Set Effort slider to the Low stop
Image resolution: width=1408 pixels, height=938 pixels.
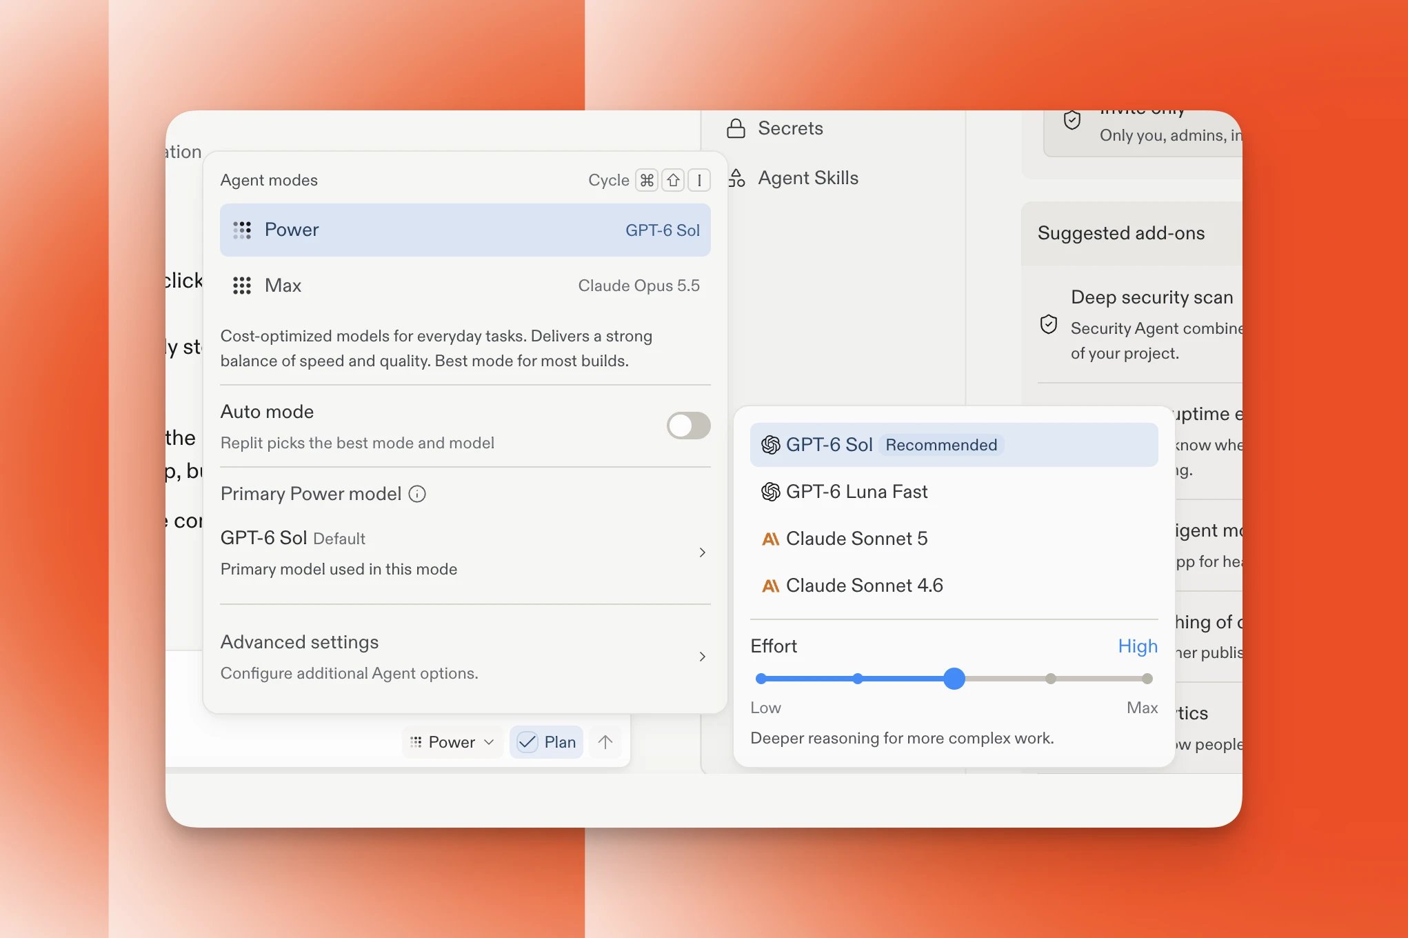[761, 679]
